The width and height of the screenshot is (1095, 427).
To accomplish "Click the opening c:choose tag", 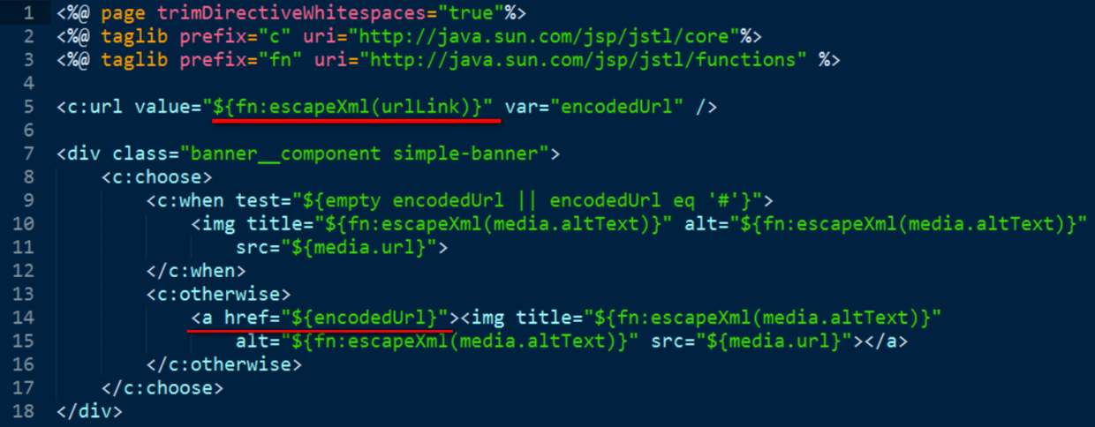I will click(157, 177).
